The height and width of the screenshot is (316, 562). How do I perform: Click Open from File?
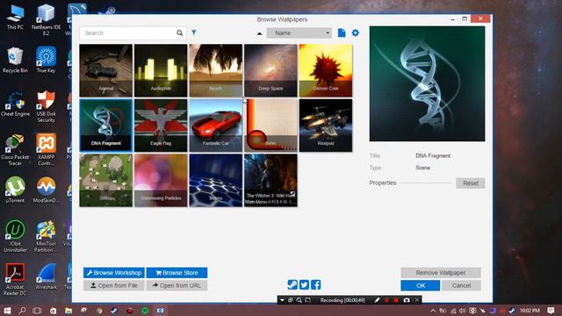tap(114, 285)
